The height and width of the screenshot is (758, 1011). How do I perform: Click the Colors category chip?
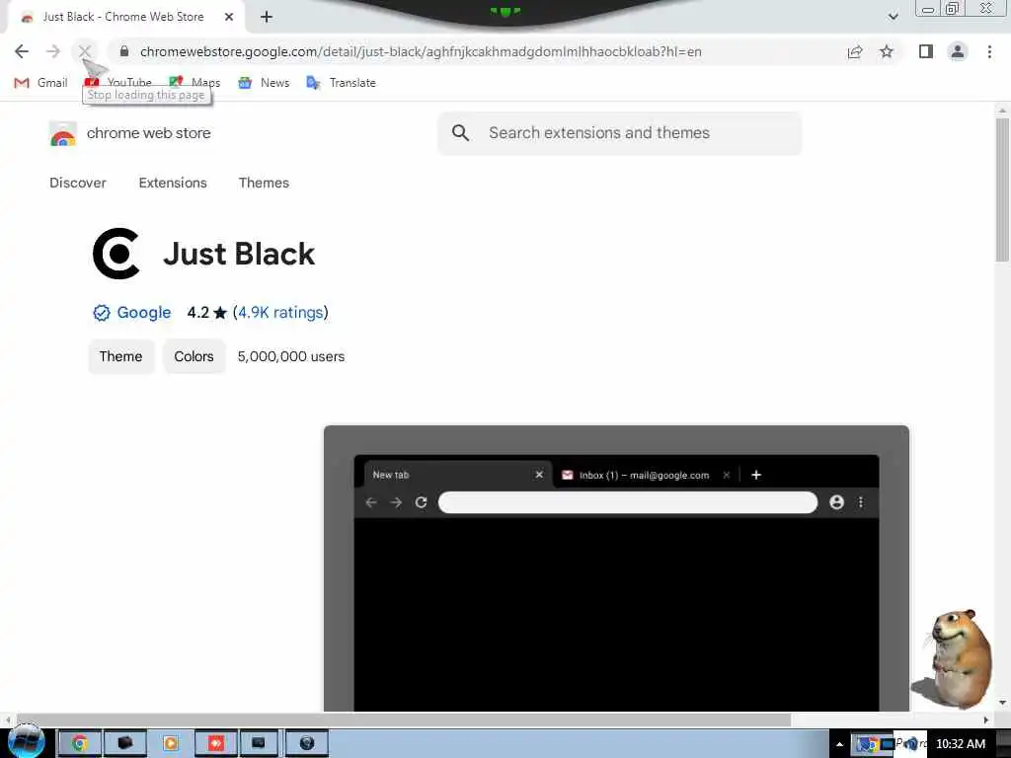point(194,356)
